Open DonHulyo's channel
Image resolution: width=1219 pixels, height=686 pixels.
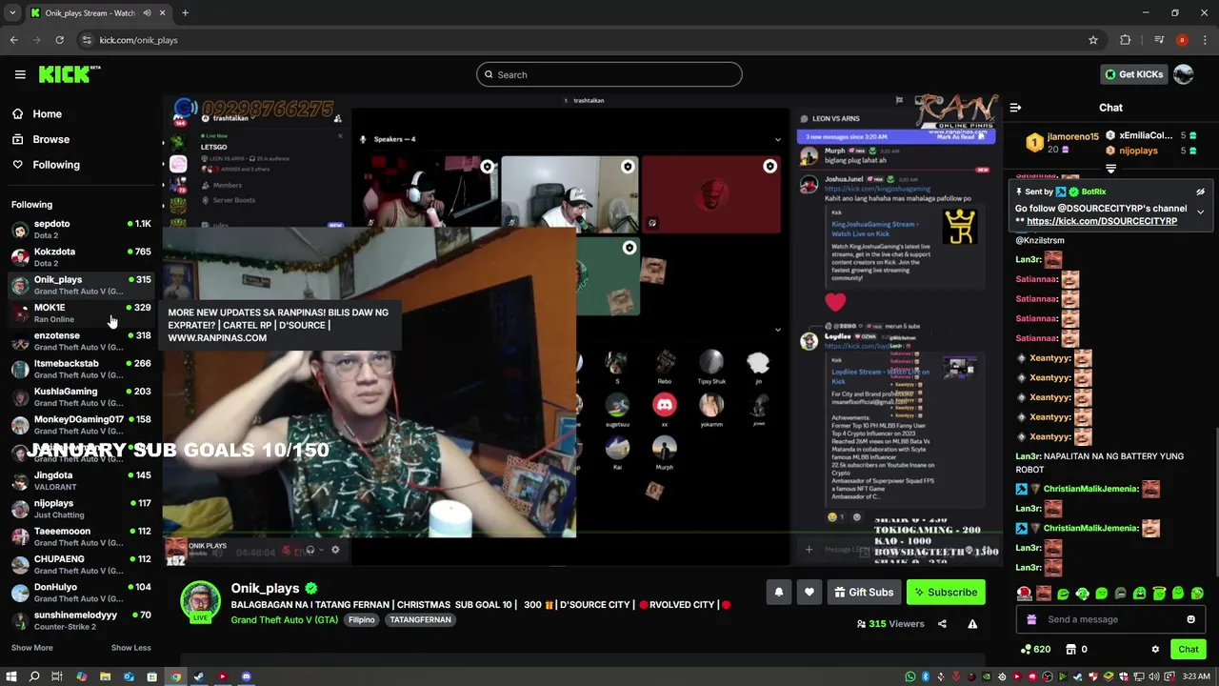click(81, 593)
